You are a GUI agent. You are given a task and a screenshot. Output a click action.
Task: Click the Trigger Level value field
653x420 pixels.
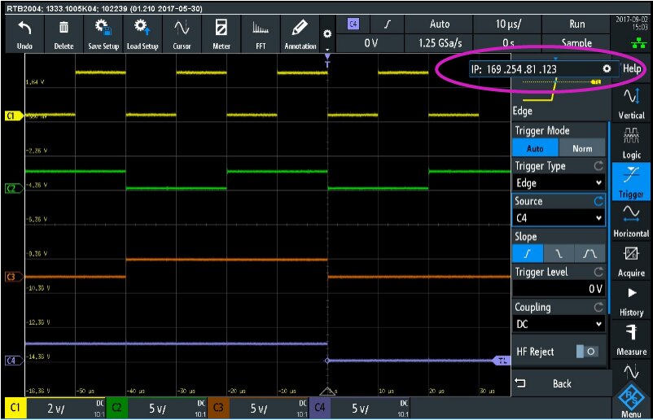(x=559, y=289)
